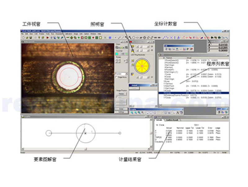Click the letter A icon in the Graphic toolbar
This screenshot has height=187, width=248.
click(x=178, y=113)
